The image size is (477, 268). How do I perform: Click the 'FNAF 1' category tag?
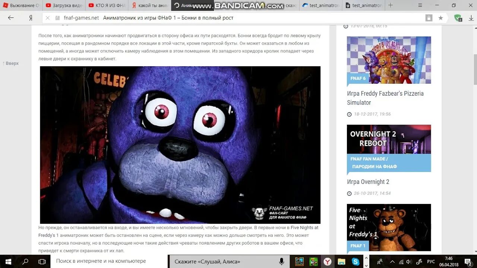coord(358,246)
